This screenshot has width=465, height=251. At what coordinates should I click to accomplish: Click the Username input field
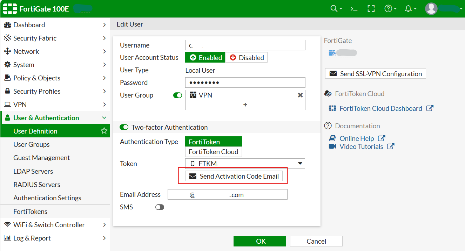(245, 45)
